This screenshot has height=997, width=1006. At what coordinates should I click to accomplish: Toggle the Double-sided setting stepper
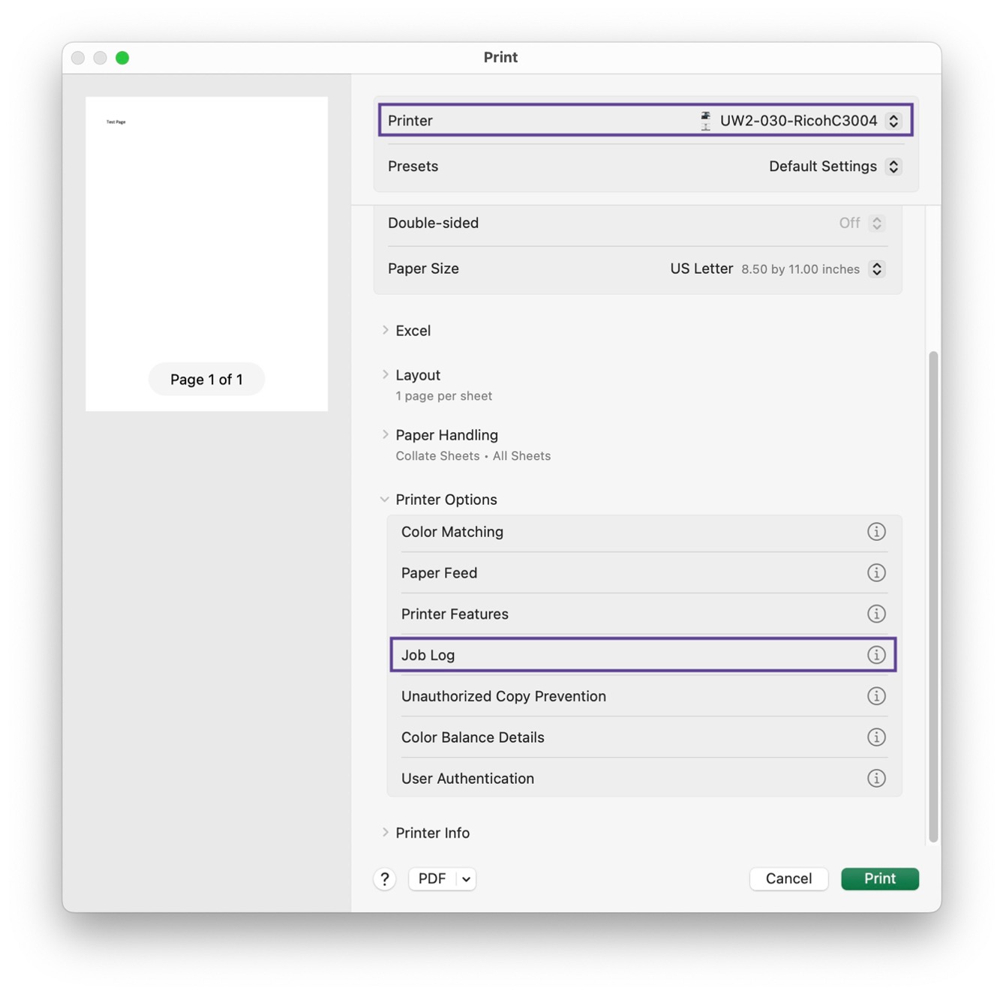pyautogui.click(x=876, y=223)
